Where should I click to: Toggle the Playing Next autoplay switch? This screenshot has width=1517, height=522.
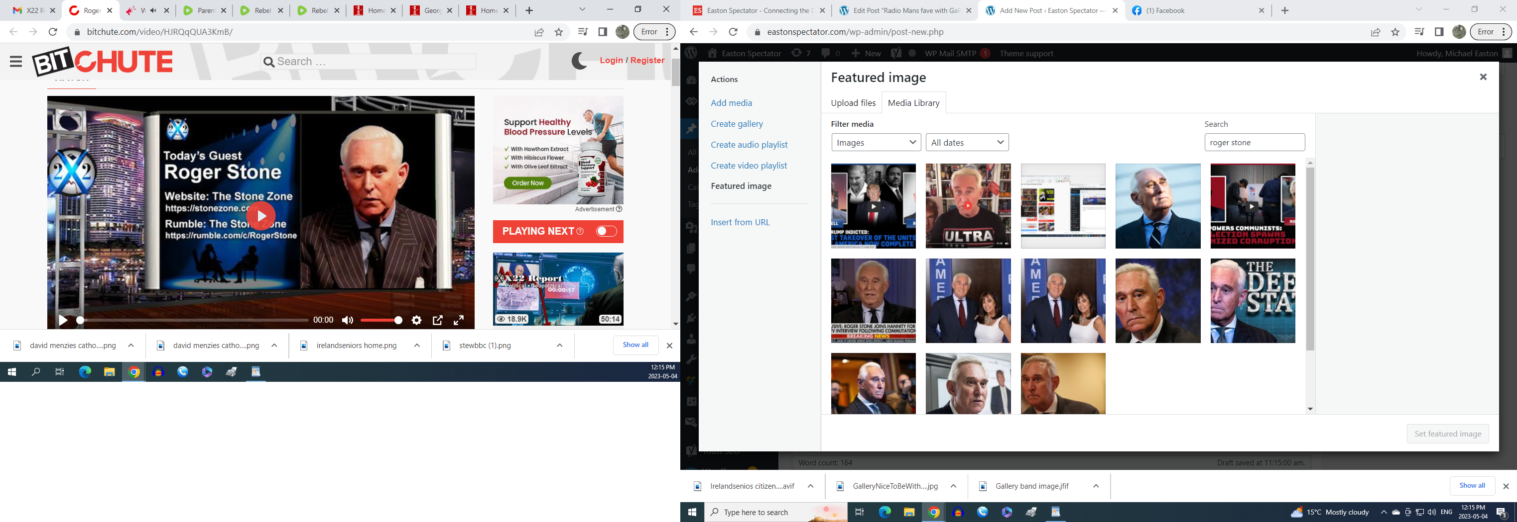coord(606,232)
